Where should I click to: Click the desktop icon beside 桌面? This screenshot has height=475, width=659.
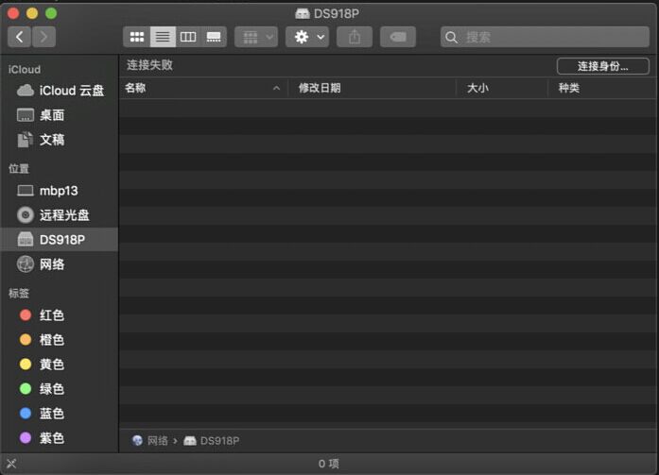point(26,115)
